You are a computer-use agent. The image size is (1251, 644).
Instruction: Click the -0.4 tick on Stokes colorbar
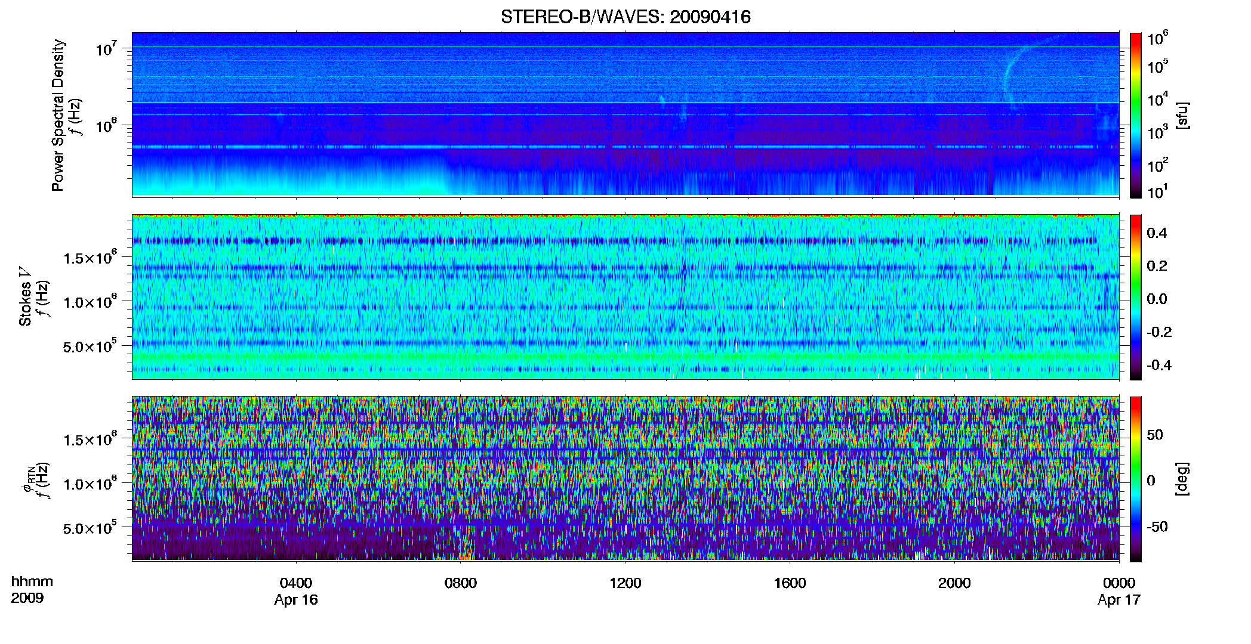click(x=1159, y=365)
